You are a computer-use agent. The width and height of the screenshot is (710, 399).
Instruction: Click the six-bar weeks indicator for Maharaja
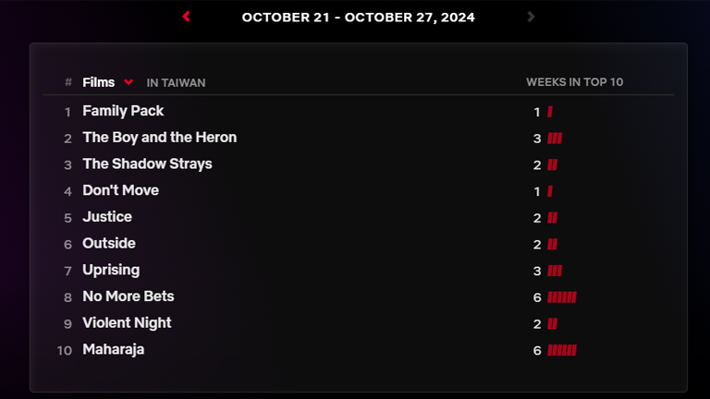click(x=561, y=351)
